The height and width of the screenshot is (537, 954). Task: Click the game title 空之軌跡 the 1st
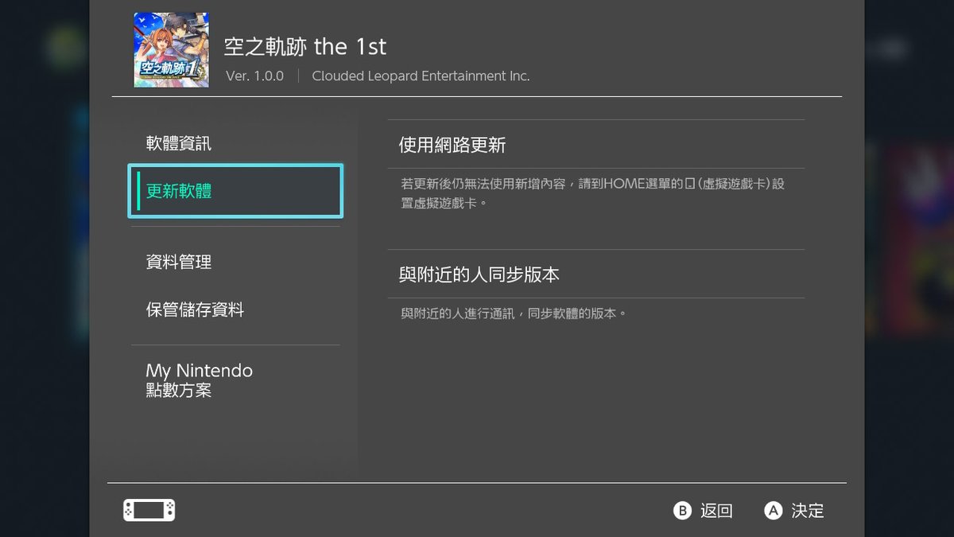click(x=305, y=46)
